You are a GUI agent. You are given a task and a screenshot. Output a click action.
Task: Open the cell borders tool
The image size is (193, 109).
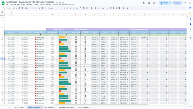coord(84,8)
